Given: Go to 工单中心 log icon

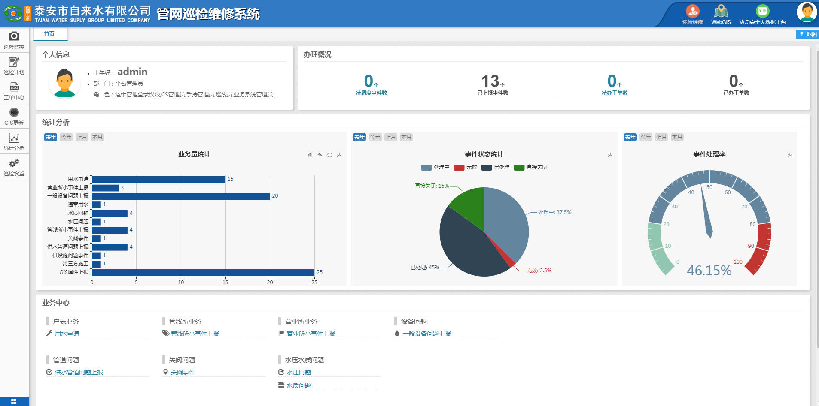Looking at the screenshot, I should coord(14,90).
